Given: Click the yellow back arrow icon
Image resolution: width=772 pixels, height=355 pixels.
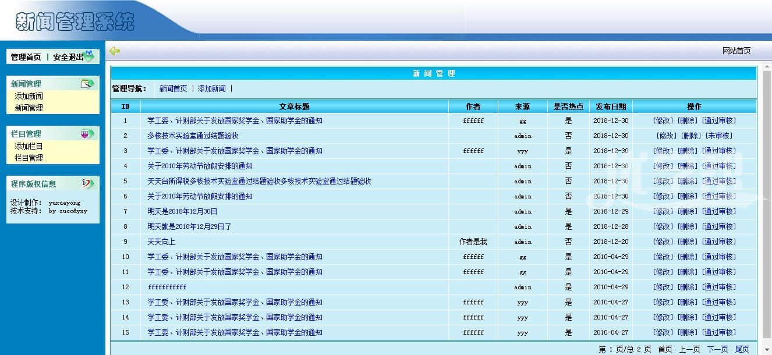Looking at the screenshot, I should [x=115, y=51].
